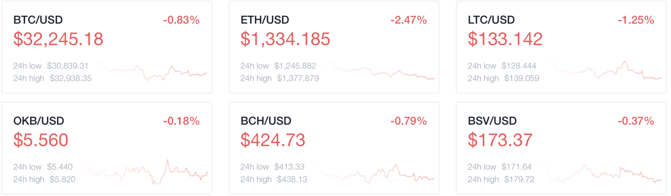Click the BSV/USD price $173.37

(x=500, y=140)
